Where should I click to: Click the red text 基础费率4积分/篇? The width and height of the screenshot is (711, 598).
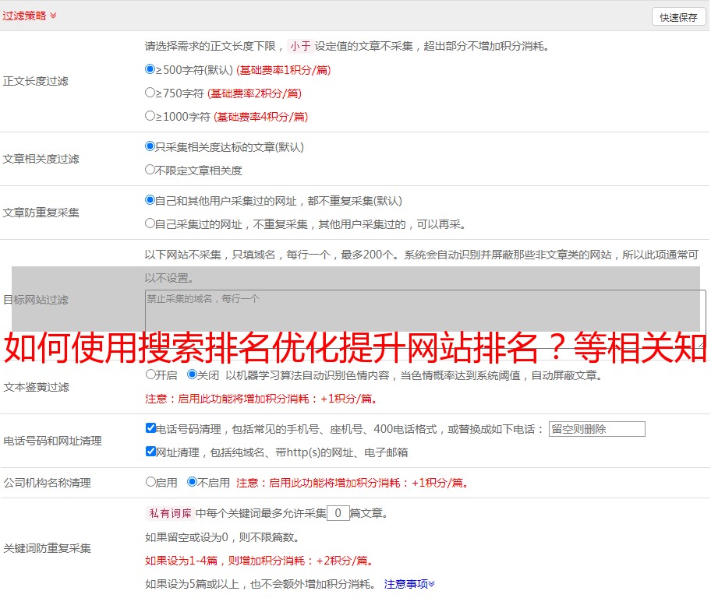click(260, 117)
